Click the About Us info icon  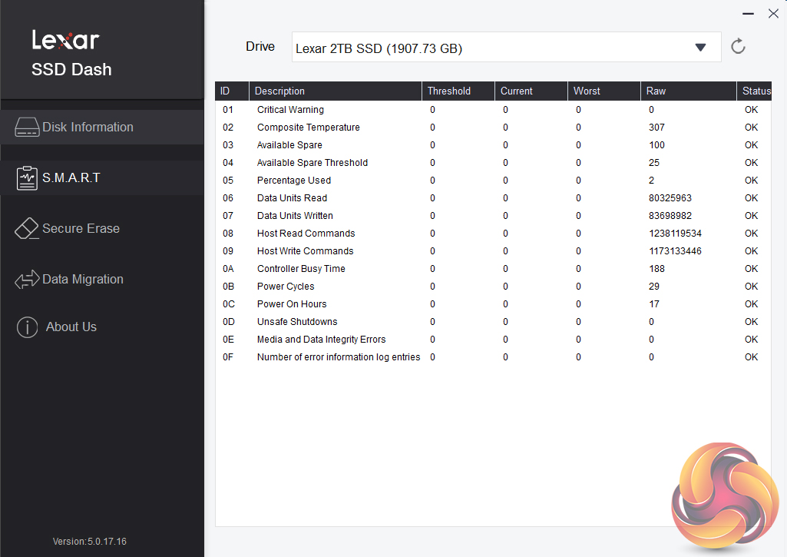27,327
